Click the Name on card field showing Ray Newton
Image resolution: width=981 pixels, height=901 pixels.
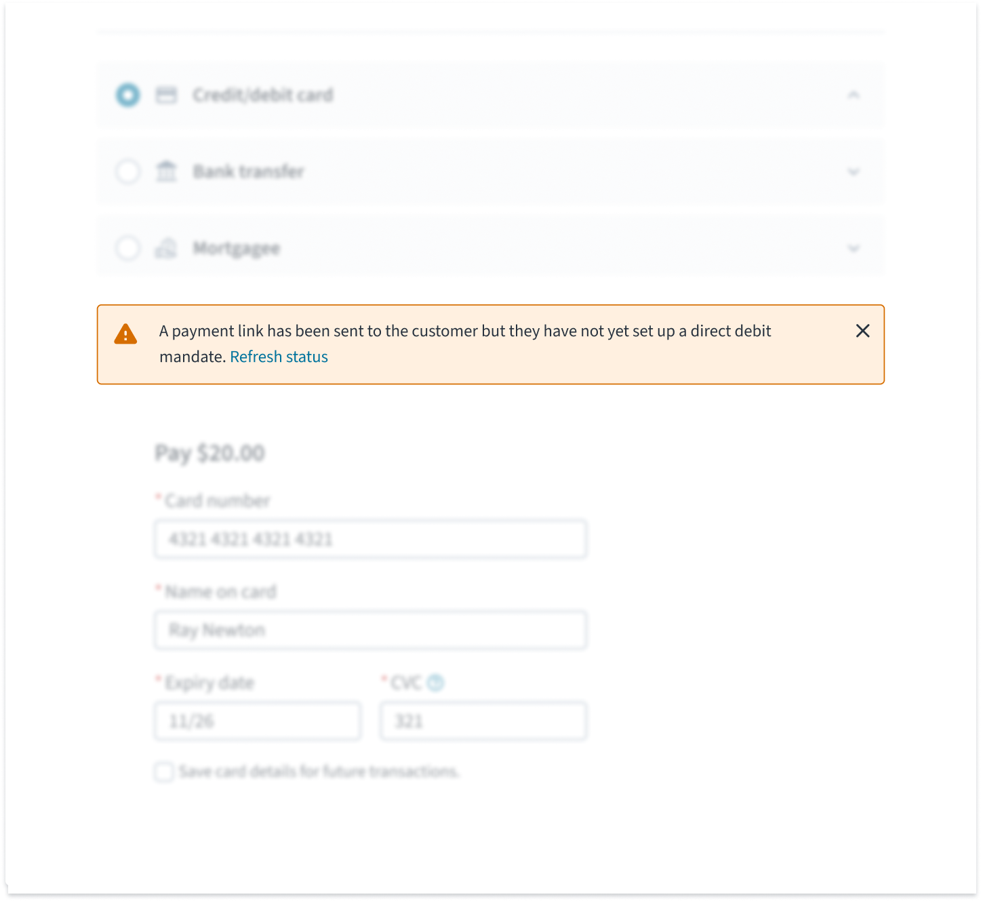click(x=370, y=630)
